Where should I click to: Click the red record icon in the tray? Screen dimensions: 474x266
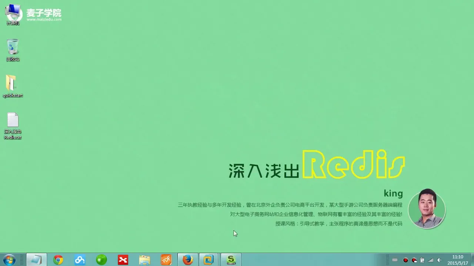[405, 260]
